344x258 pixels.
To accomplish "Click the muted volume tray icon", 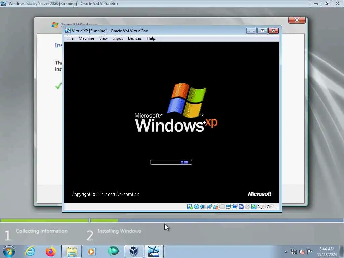I will tap(302, 252).
